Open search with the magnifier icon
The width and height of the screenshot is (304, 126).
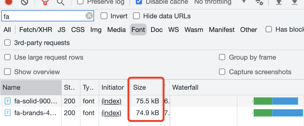coord(60,2)
